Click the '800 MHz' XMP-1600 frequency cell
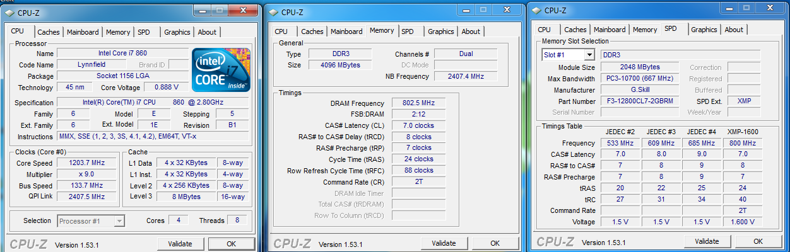This screenshot has height=252, width=790. coord(742,143)
